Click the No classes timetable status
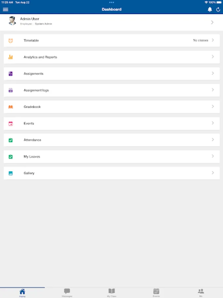Screen dimensions: 223x298 [x=201, y=40]
